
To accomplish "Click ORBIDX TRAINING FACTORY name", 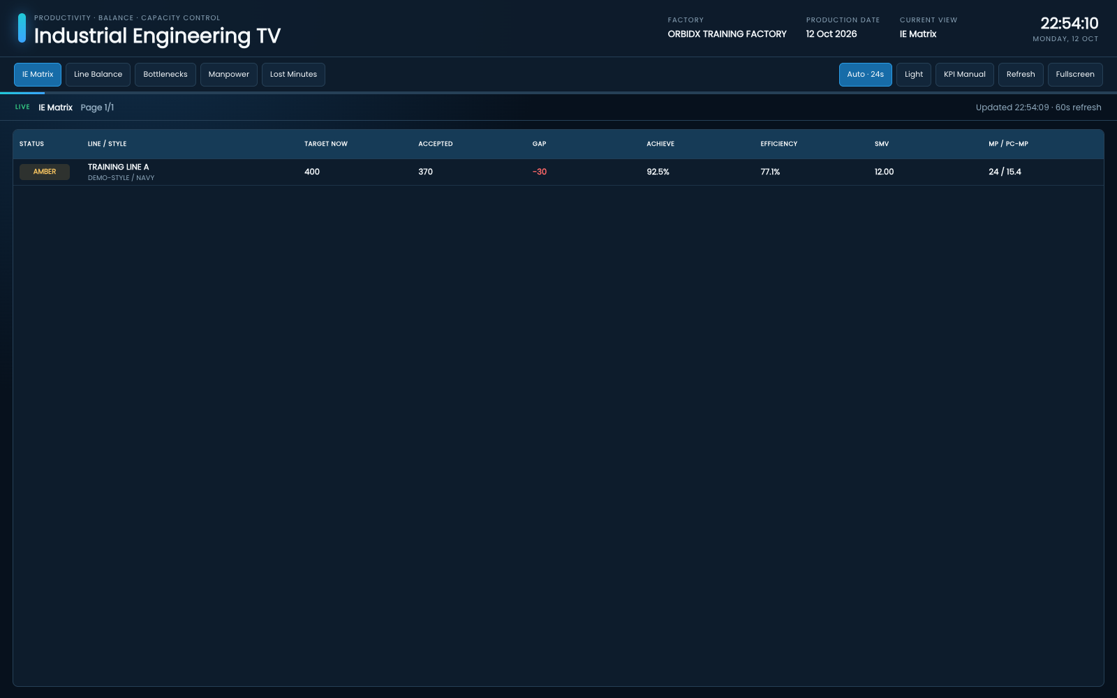I will 727,34.
